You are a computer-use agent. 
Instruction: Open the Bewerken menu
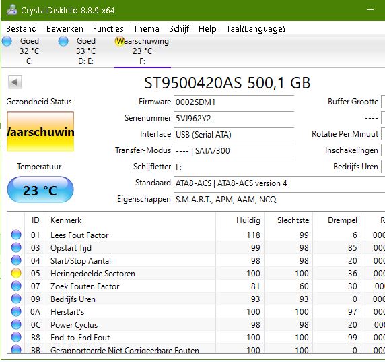[x=65, y=29]
